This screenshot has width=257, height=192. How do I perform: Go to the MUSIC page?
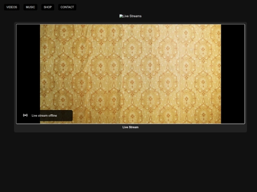coord(30,7)
